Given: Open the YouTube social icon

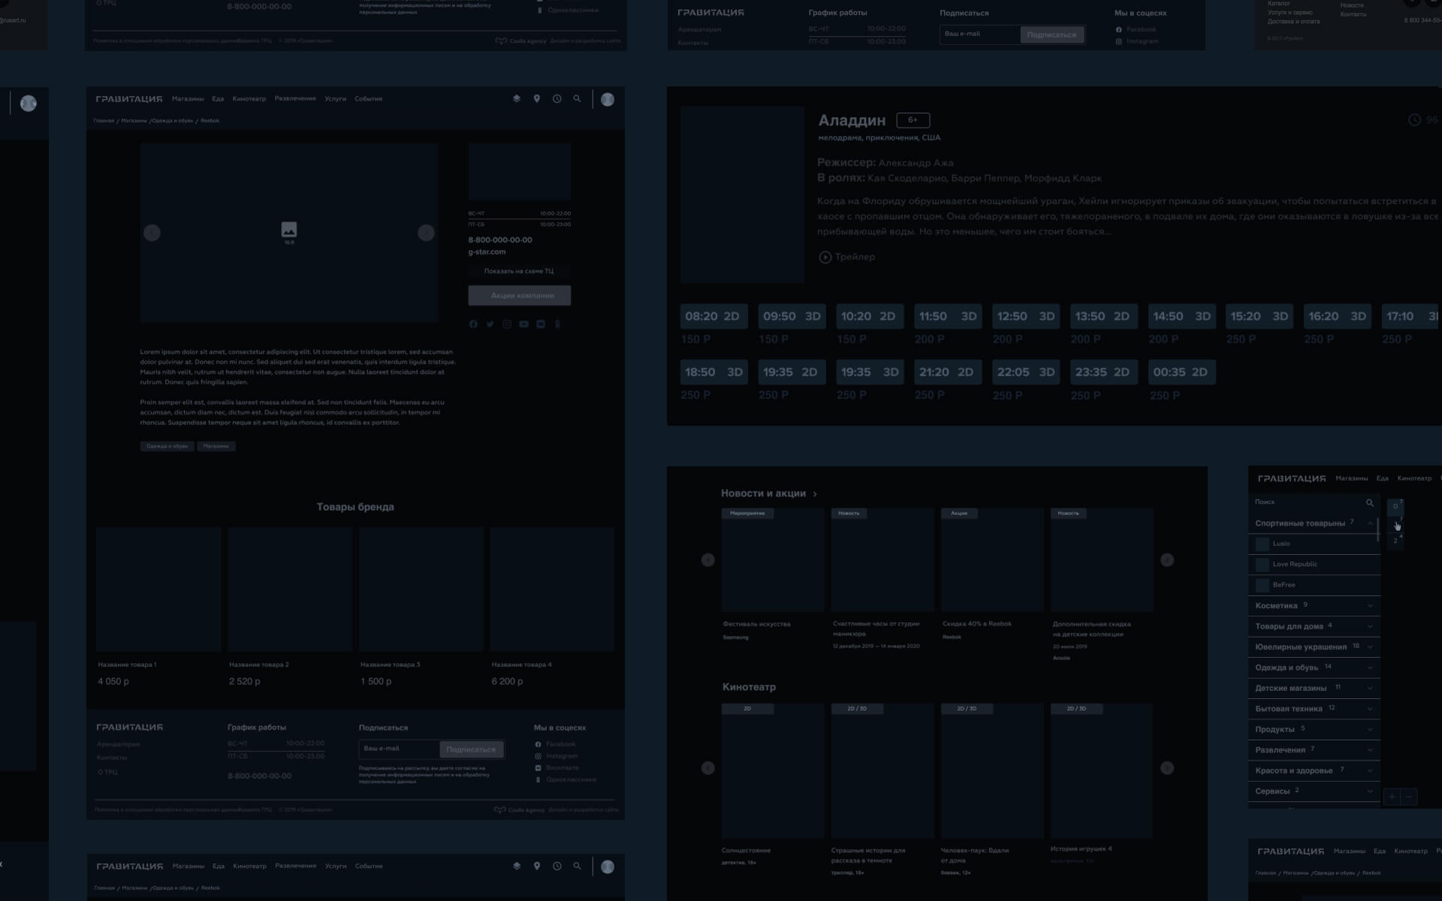Looking at the screenshot, I should tap(523, 324).
